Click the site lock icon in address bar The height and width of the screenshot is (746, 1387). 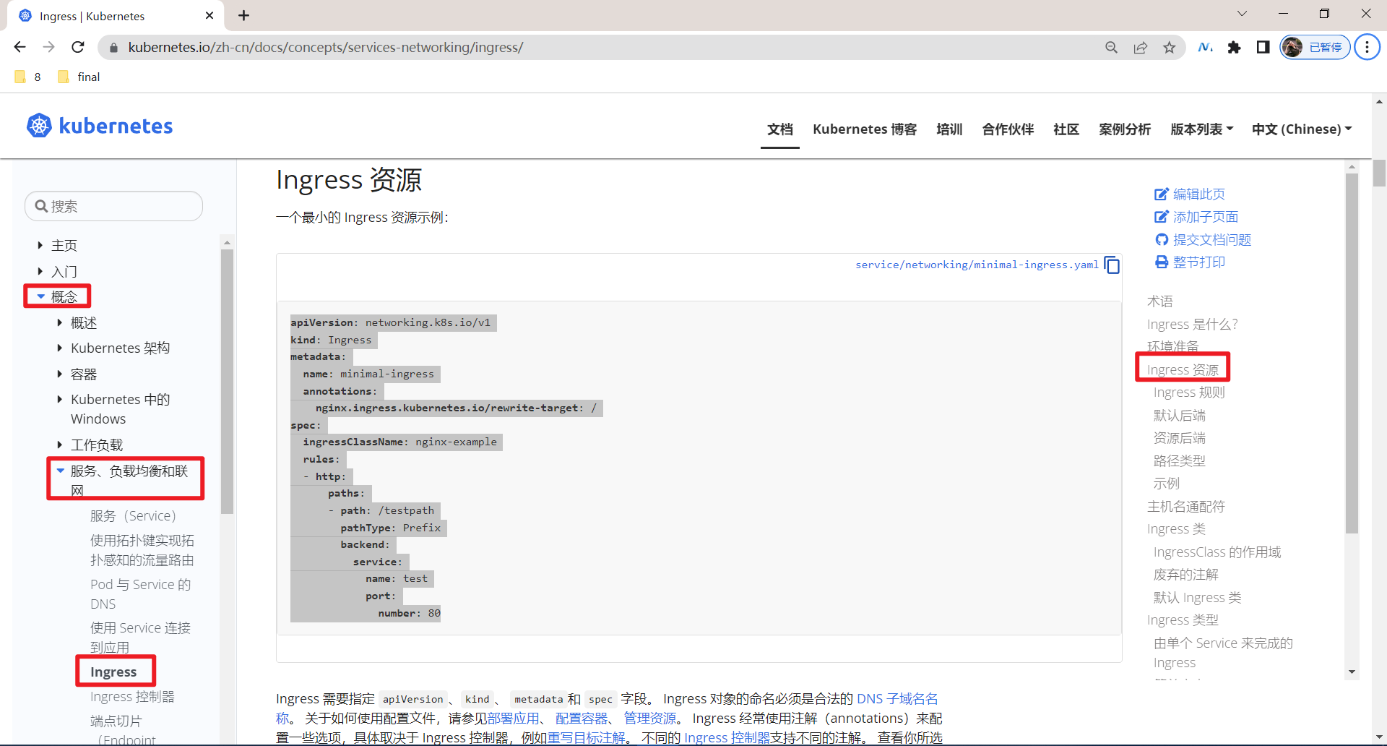pos(113,48)
